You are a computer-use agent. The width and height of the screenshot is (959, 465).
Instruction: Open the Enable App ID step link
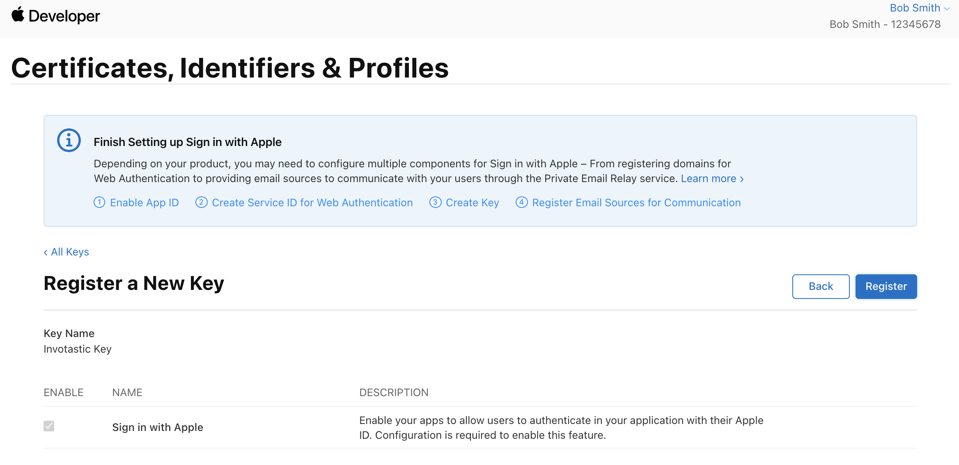pos(136,203)
